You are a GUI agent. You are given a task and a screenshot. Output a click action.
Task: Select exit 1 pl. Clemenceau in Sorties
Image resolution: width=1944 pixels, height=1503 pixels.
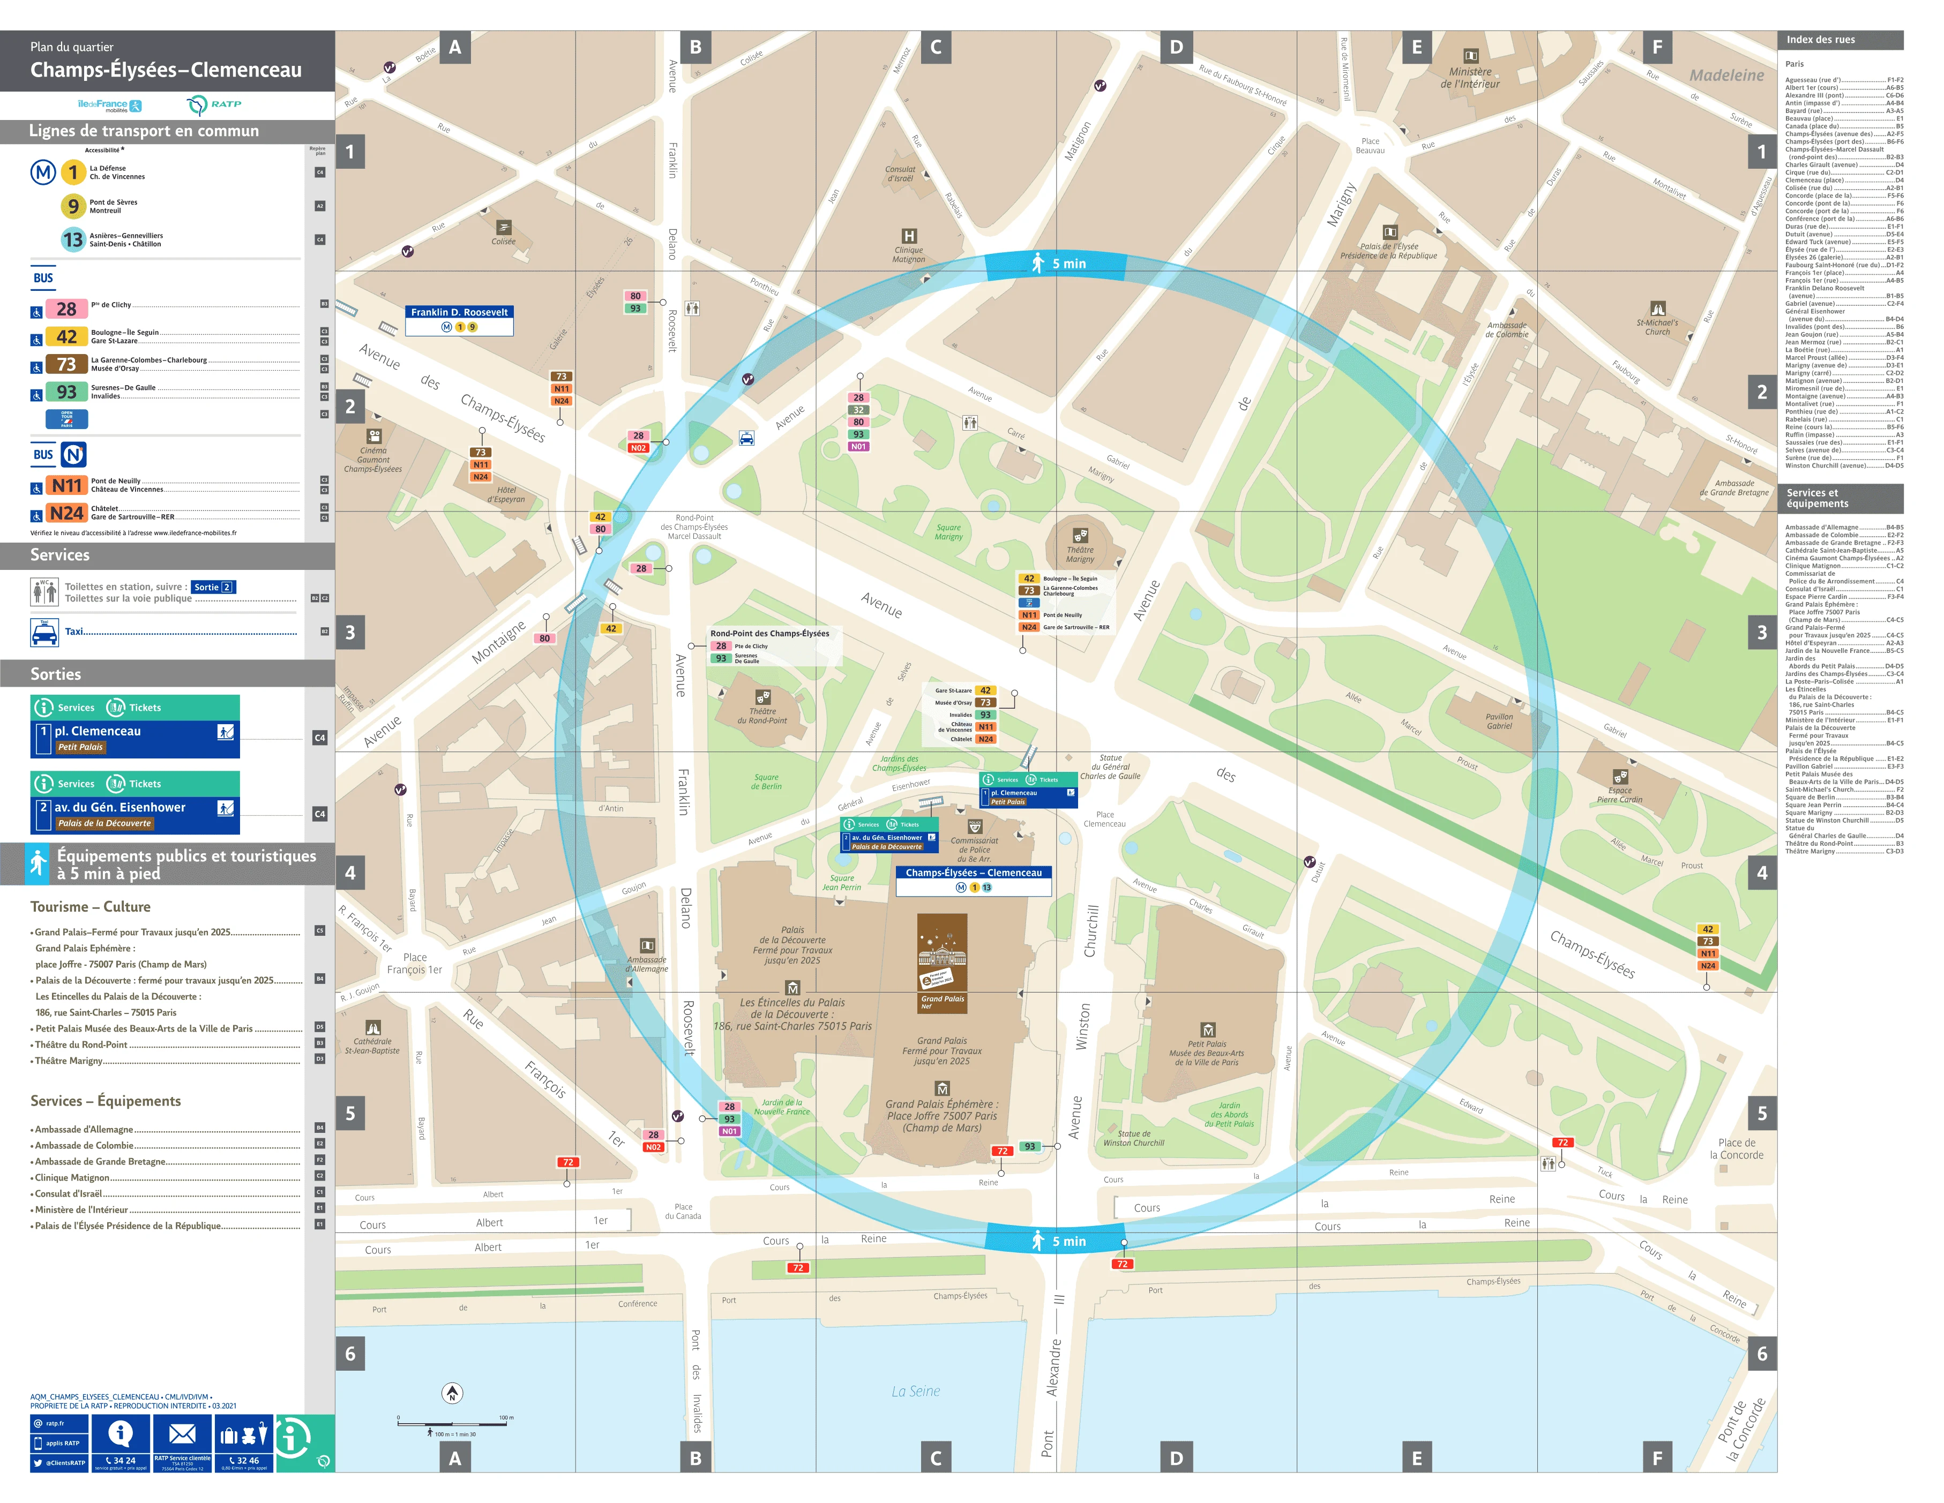(x=134, y=727)
